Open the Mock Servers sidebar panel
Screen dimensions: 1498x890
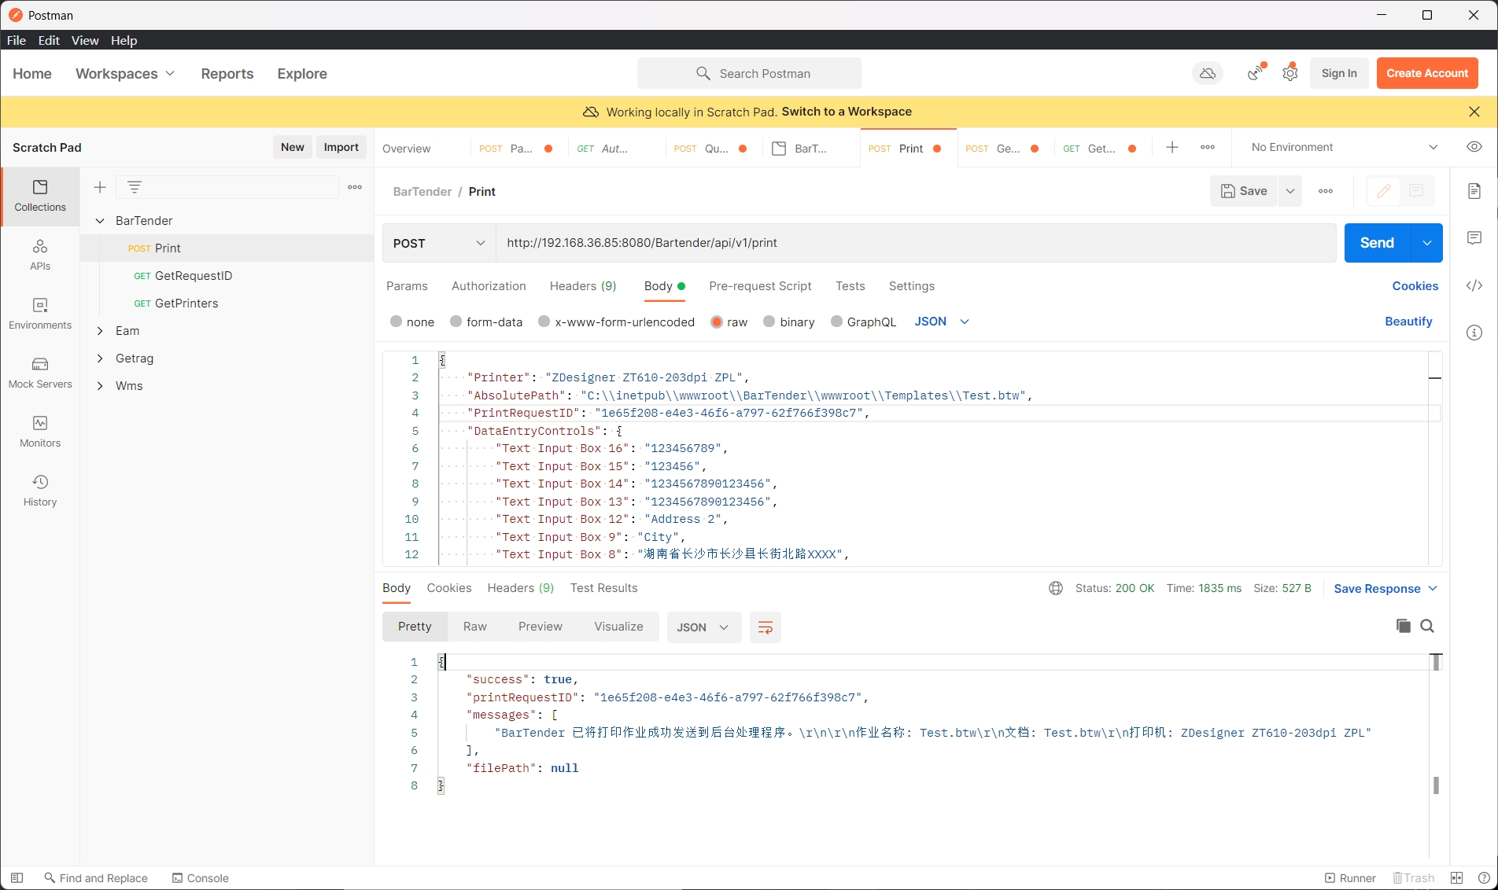40,373
